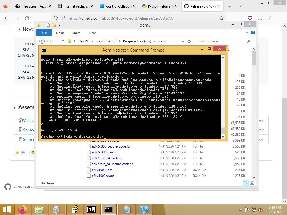Open File Explorer from the taskbar
287x215 pixels.
tap(39, 209)
